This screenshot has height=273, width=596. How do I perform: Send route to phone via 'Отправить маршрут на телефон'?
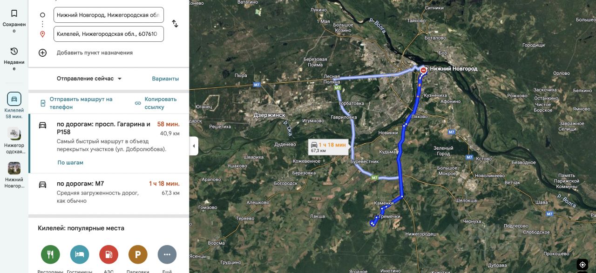pyautogui.click(x=76, y=103)
